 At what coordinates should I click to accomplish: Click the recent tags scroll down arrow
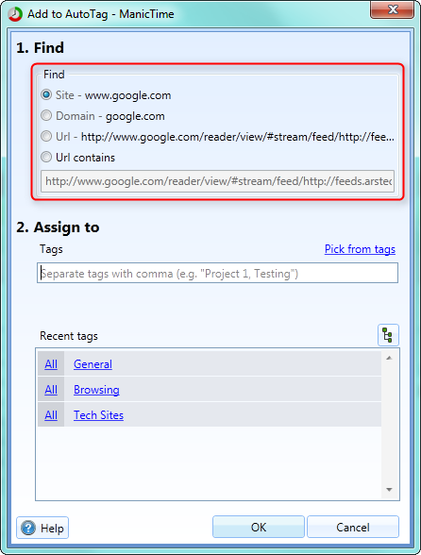point(389,490)
